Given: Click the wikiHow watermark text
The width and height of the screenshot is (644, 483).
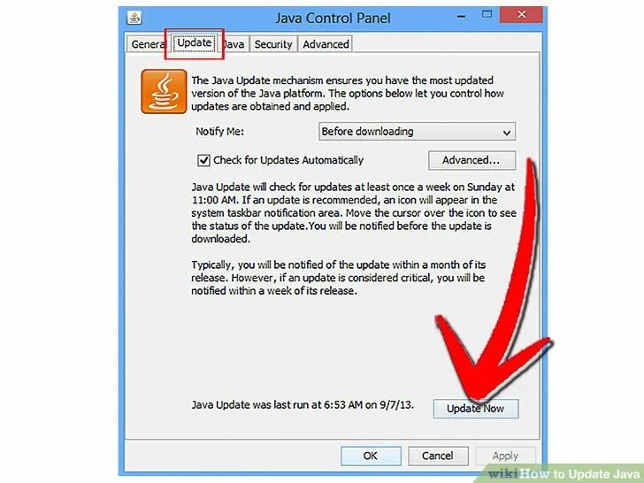Looking at the screenshot, I should 564,474.
